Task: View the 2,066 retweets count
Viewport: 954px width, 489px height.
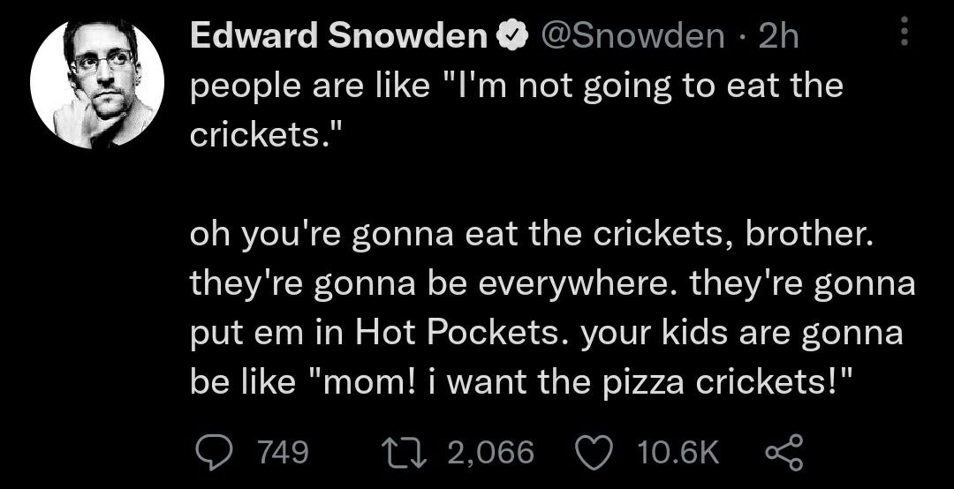Action: [x=491, y=453]
